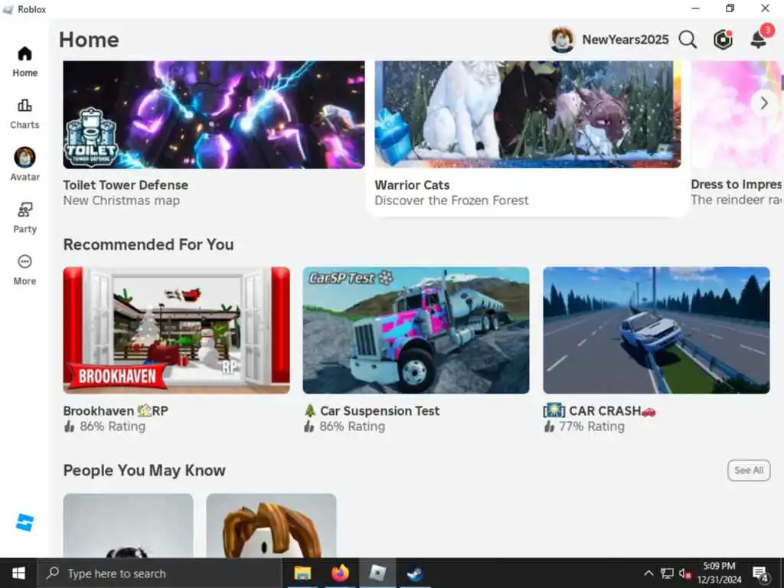Open Firefox from the taskbar
Viewport: 784px width, 588px height.
(340, 573)
